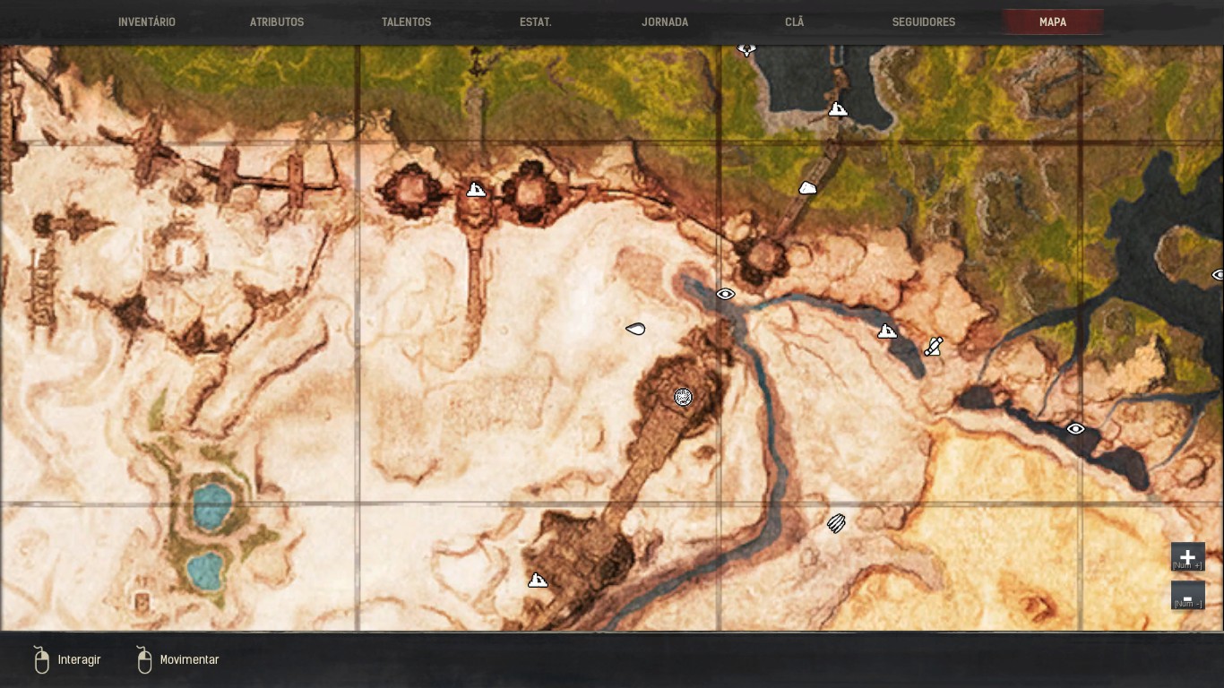Open the SEGUIDORES tab
Image resolution: width=1224 pixels, height=688 pixels.
[924, 21]
